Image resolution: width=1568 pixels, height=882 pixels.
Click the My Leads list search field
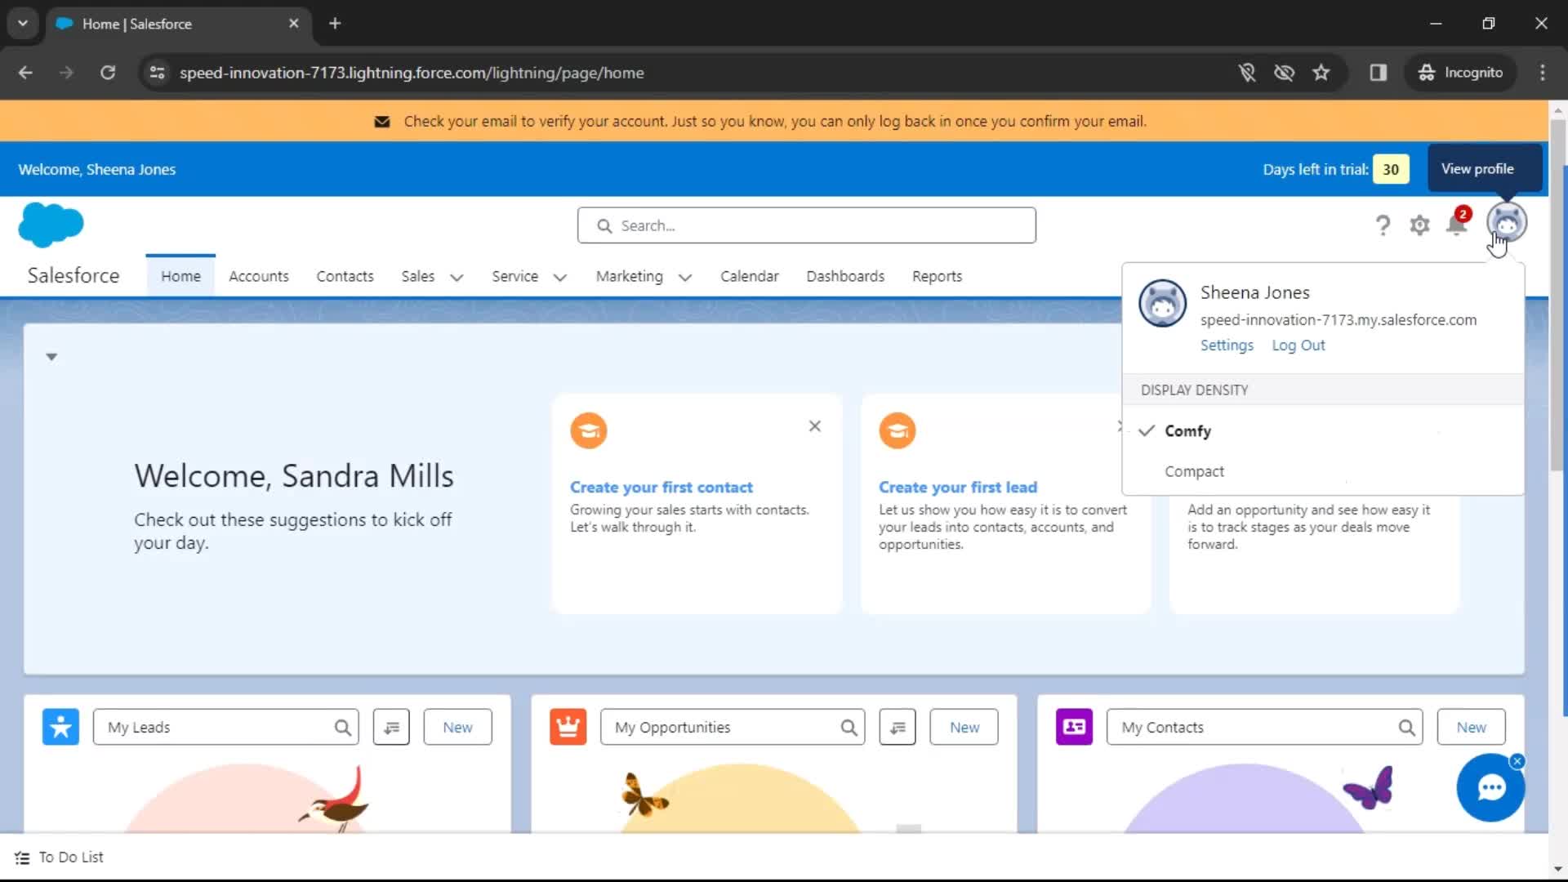point(226,727)
